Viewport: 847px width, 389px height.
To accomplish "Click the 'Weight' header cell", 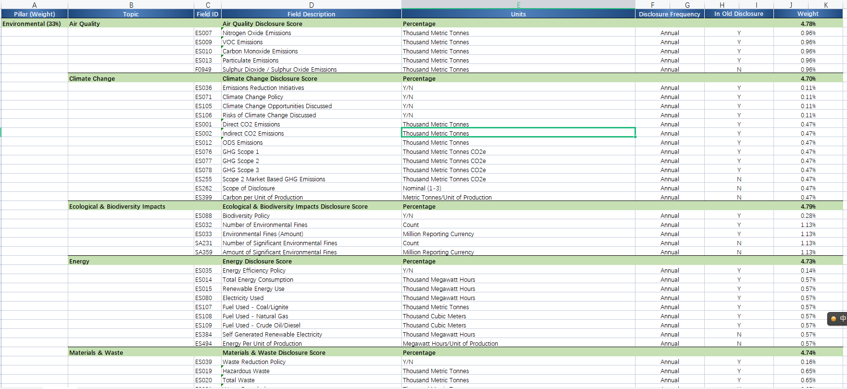I will pos(808,14).
